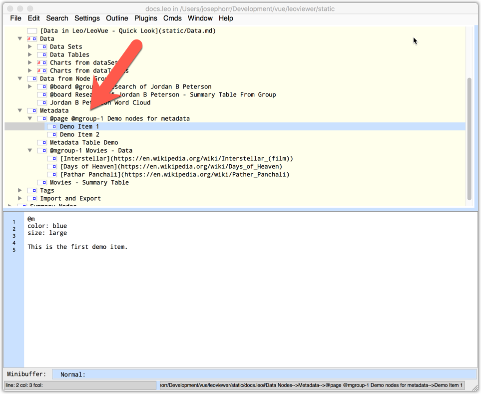
Task: Open the File menu
Action: point(15,18)
